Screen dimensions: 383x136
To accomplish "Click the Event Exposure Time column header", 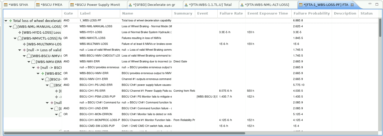I will point(268,13).
